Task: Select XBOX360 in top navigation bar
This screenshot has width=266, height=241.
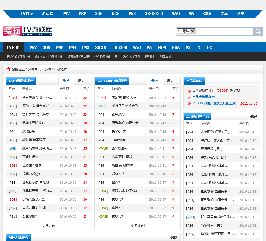Action: tap(154, 14)
